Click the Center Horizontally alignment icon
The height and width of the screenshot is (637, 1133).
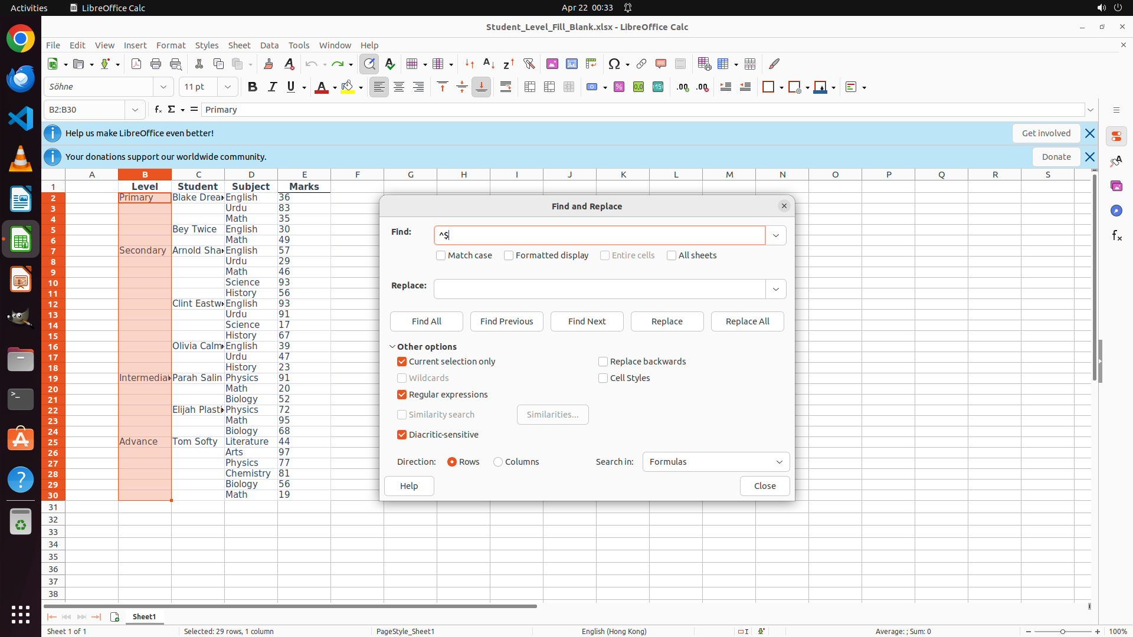(x=399, y=87)
